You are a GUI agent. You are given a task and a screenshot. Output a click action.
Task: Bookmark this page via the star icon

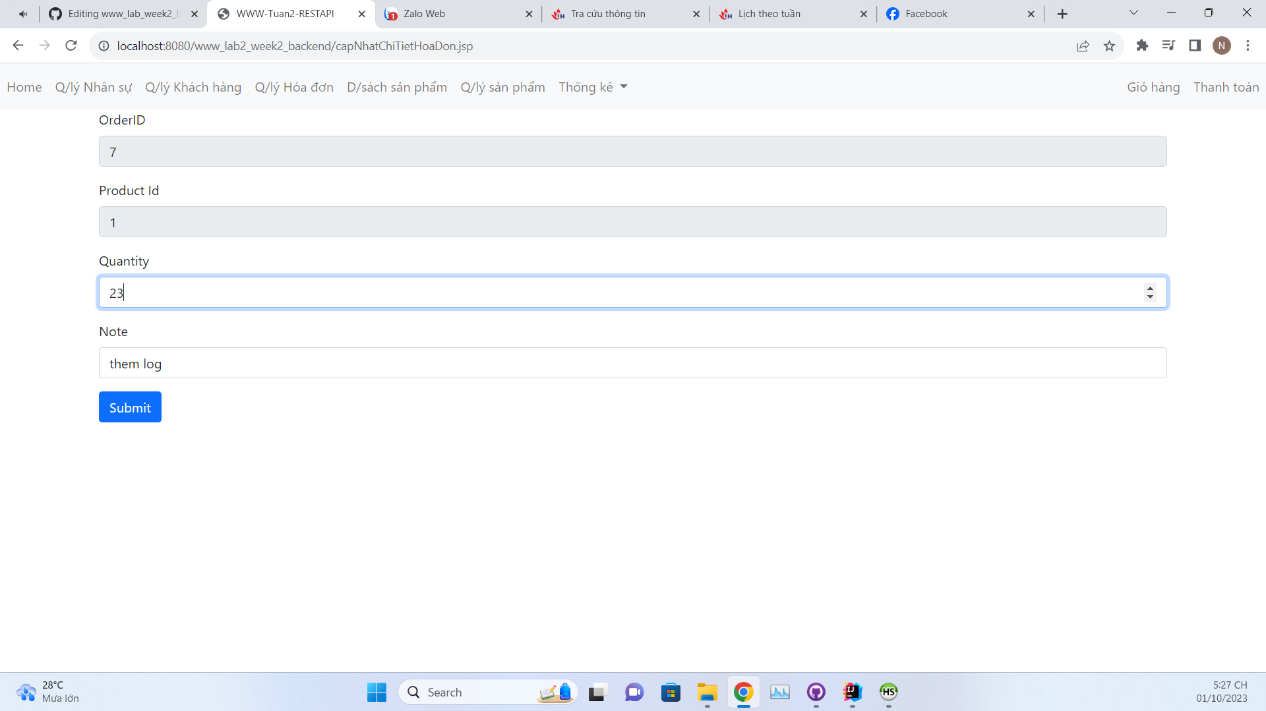click(1110, 45)
